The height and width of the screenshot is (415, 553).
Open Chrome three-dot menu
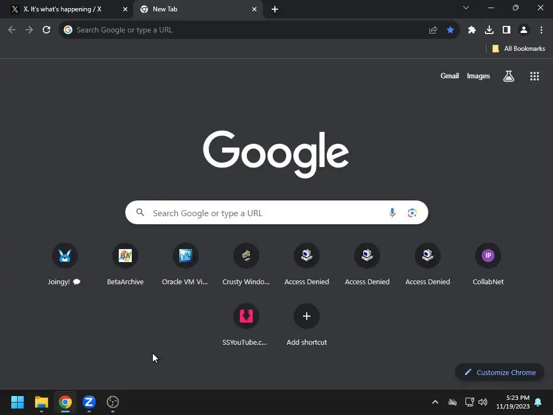pyautogui.click(x=541, y=30)
